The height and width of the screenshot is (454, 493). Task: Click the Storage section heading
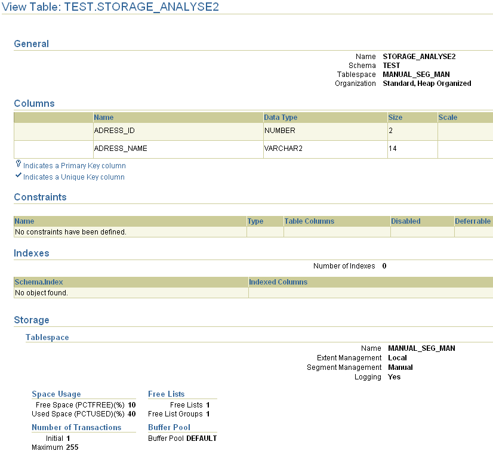[32, 320]
